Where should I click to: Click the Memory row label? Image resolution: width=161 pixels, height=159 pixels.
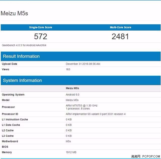coord(7,152)
